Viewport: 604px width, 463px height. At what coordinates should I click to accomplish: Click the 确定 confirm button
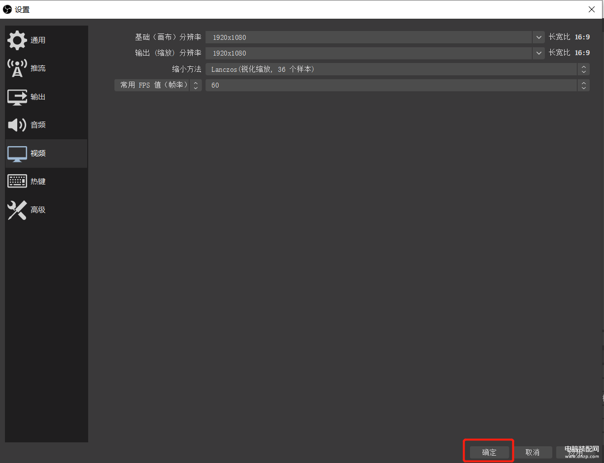point(489,453)
